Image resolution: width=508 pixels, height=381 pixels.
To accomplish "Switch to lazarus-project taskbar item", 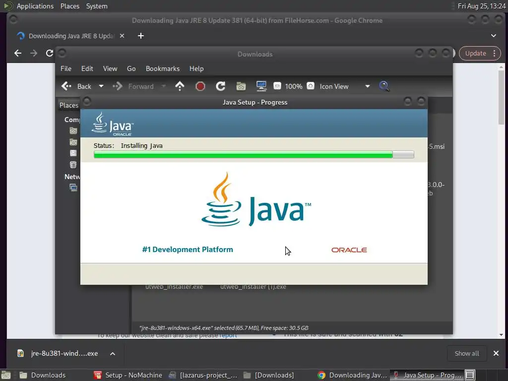I will click(x=203, y=375).
